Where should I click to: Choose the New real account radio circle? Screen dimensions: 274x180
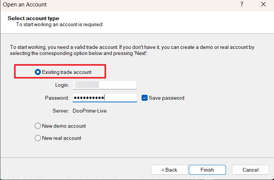coord(38,138)
